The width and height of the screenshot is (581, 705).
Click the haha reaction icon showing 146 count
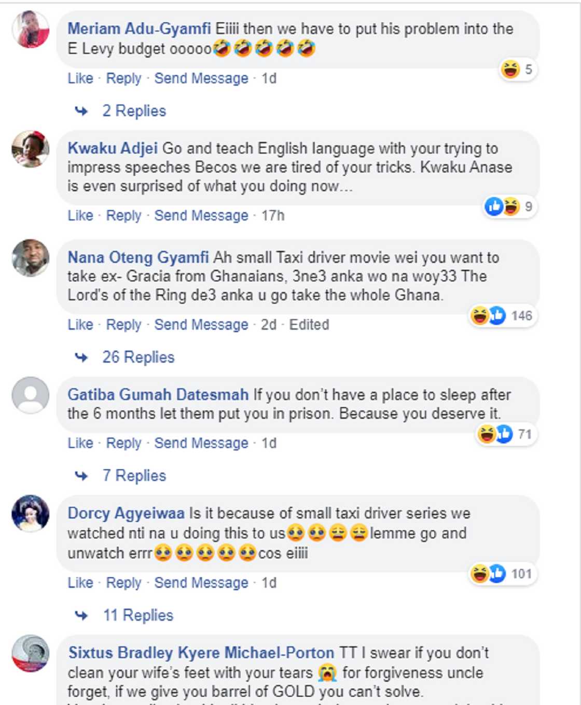pos(479,315)
